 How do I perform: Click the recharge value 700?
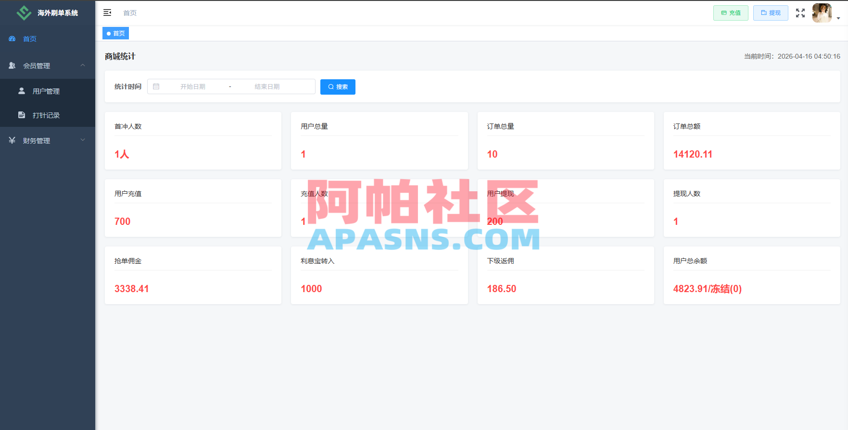point(122,221)
